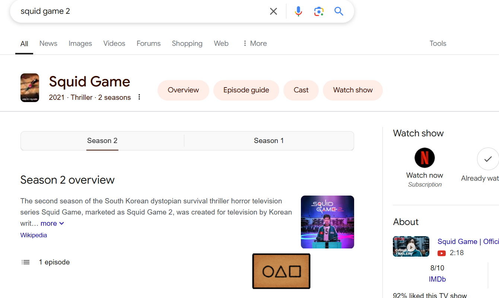Open the episode list icon
The height and width of the screenshot is (298, 499).
click(26, 262)
